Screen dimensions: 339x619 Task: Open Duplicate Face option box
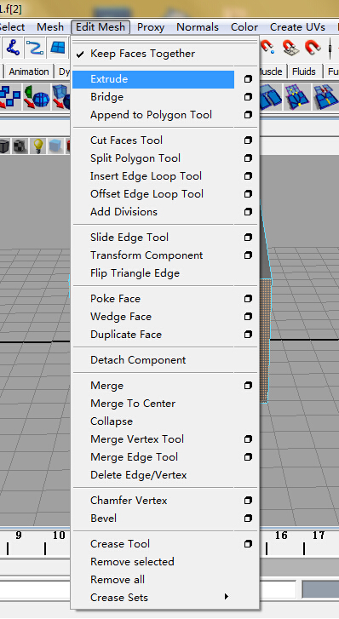click(248, 335)
